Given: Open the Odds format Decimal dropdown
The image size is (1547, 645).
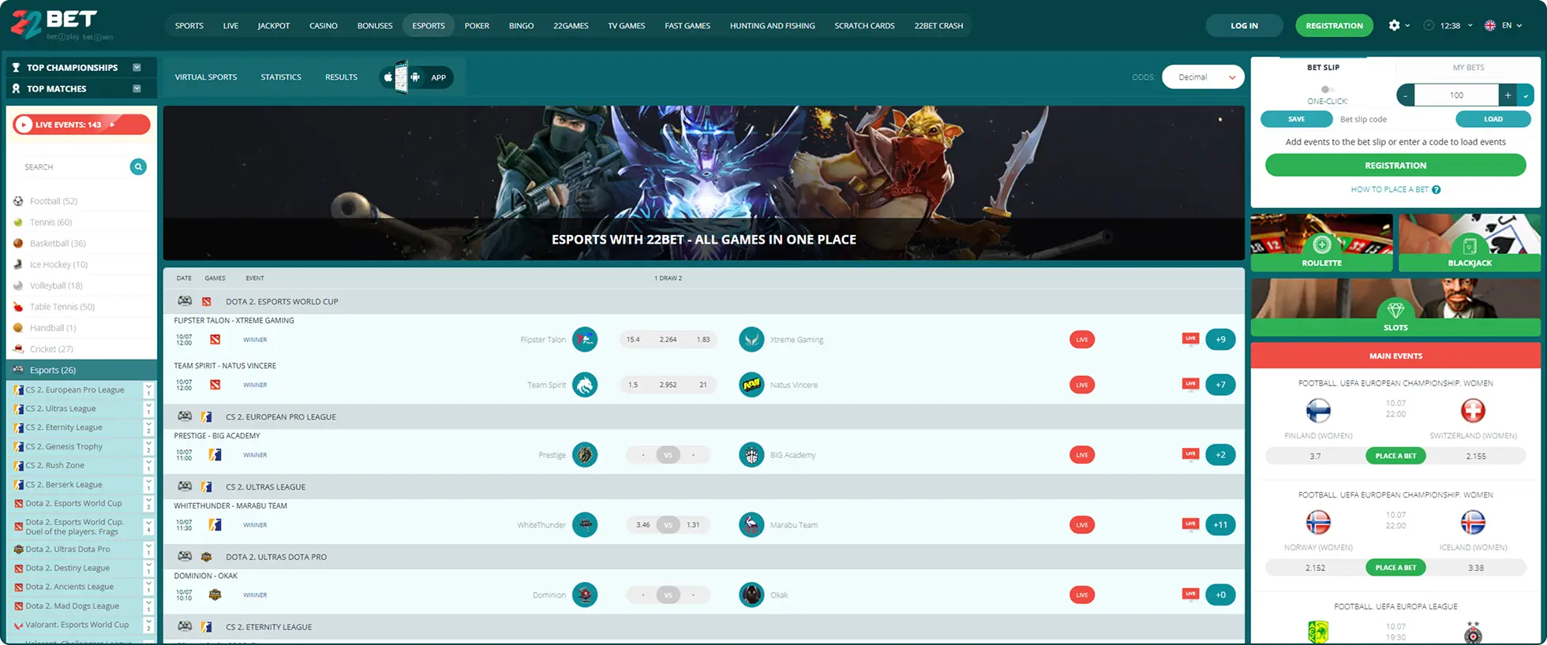Looking at the screenshot, I should click(x=1203, y=77).
